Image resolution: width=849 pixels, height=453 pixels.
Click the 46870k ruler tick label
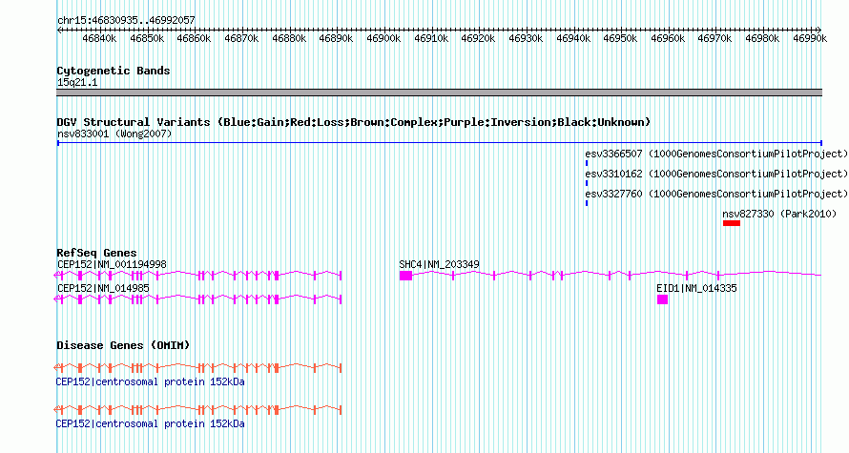(x=241, y=38)
